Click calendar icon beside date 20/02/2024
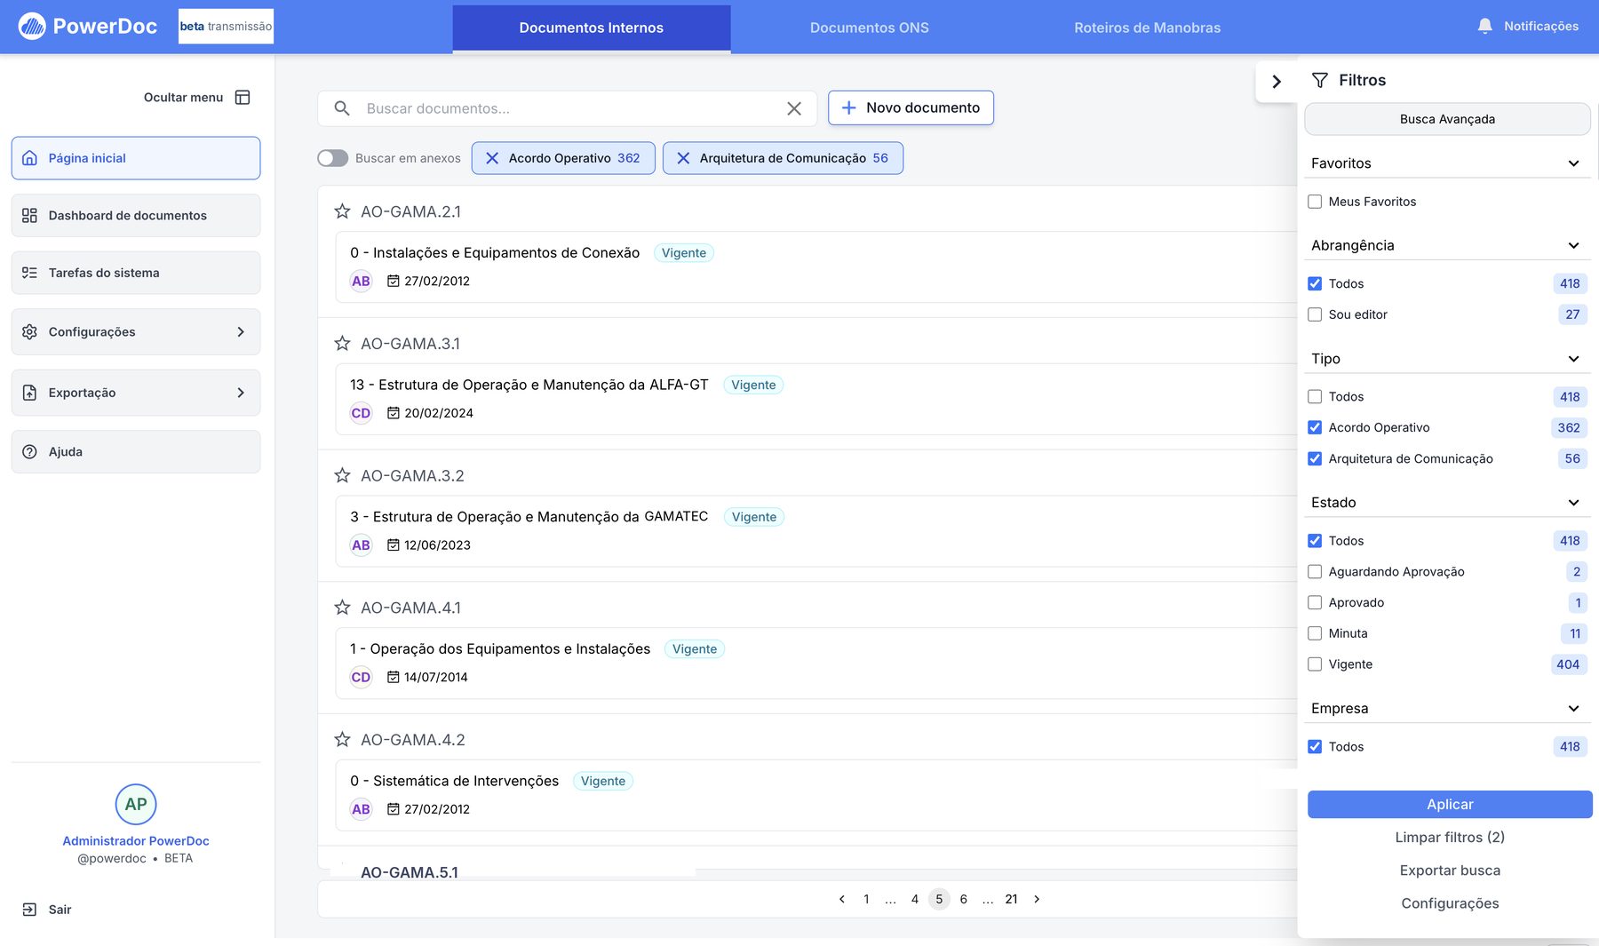The height and width of the screenshot is (946, 1599). click(394, 413)
